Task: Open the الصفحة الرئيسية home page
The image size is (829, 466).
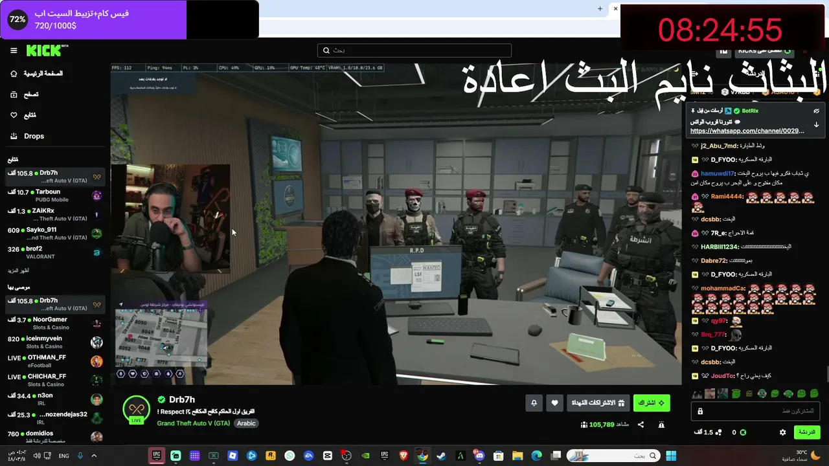Action: click(x=36, y=74)
